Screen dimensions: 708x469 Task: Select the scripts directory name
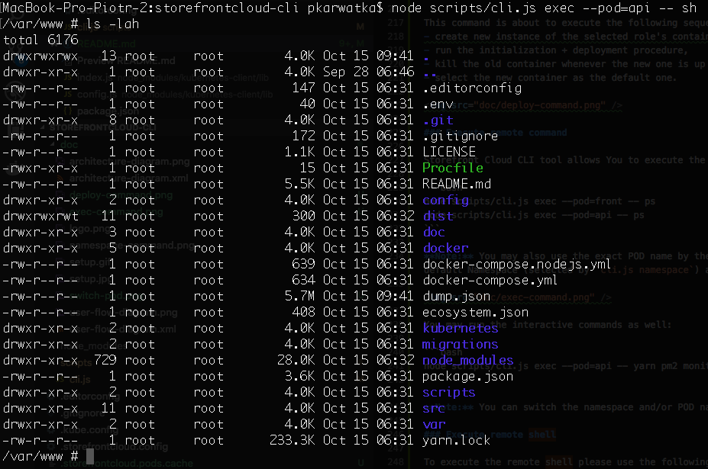(x=449, y=392)
